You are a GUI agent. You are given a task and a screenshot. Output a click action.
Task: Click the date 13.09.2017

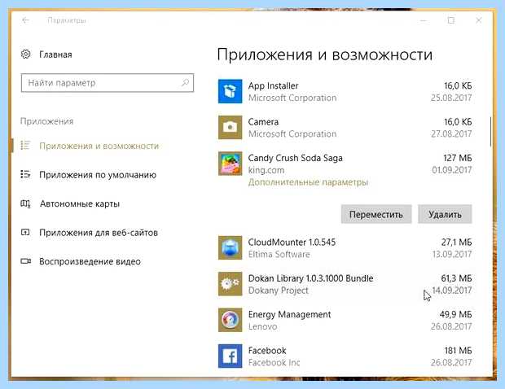coord(452,254)
